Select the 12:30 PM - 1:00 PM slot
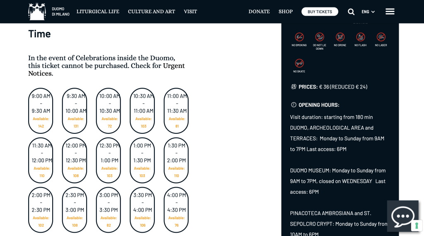The width and height of the screenshot is (424, 236). point(108,160)
